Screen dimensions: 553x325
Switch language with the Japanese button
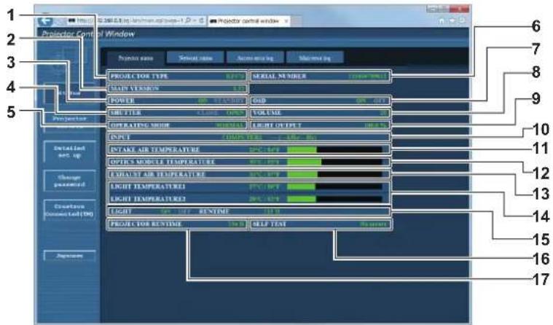tap(69, 256)
